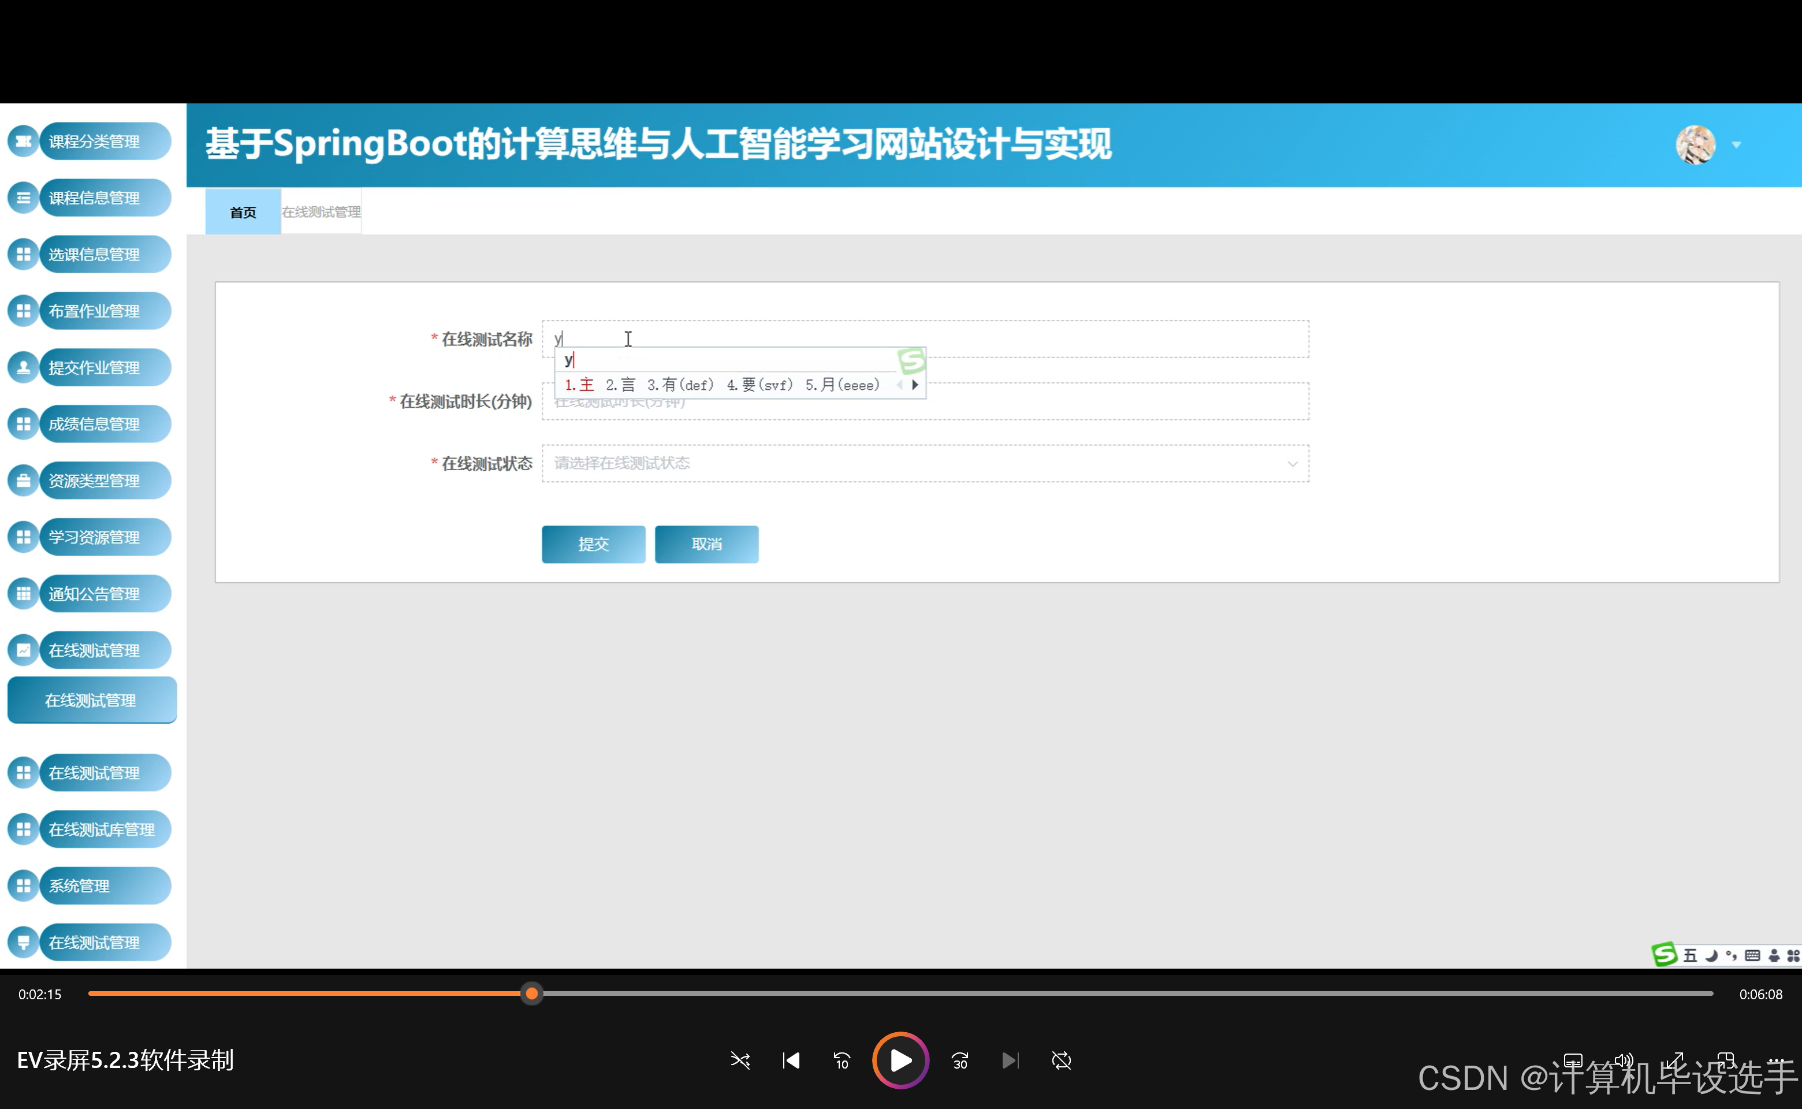1802x1109 pixels.
Task: Click the 资源类型管理 briefcase icon
Action: coord(24,481)
